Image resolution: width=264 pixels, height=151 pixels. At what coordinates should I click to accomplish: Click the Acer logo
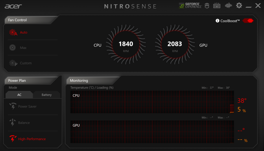pyautogui.click(x=13, y=6)
